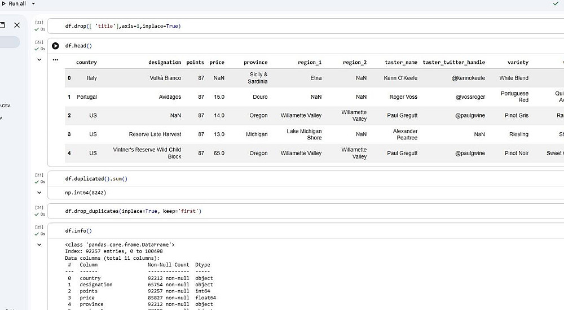Click the highlighted selected item in sidebar
The width and height of the screenshot is (564, 310).
[x=8, y=42]
